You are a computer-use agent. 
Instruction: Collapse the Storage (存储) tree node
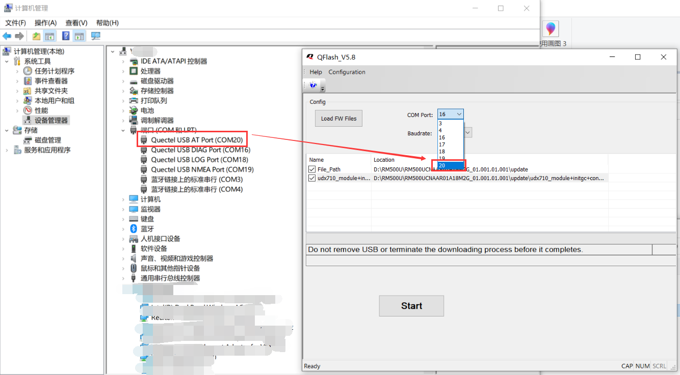(x=7, y=130)
